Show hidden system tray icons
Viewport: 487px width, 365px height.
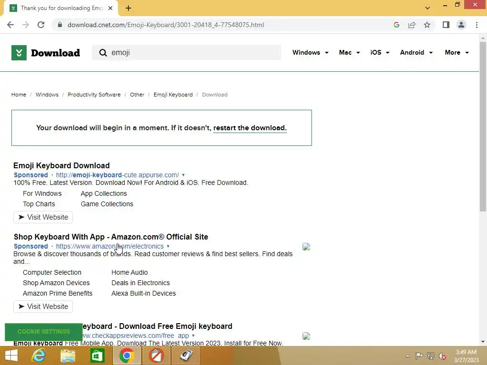408,356
